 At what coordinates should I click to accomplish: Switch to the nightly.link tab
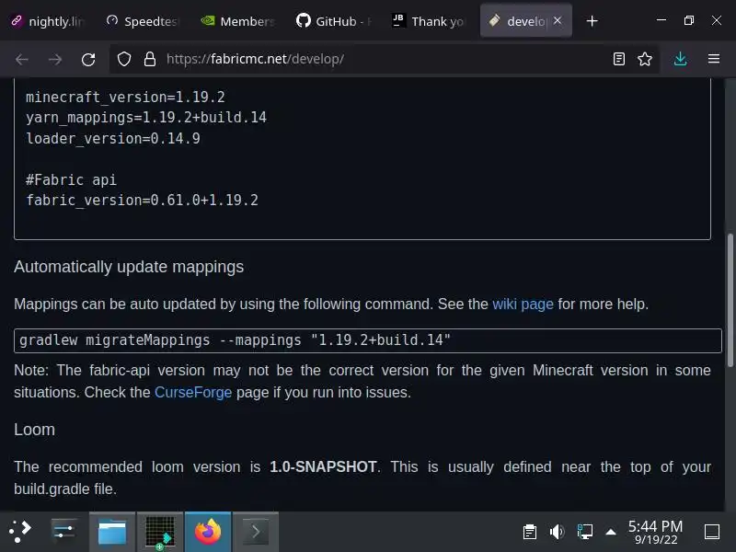click(x=49, y=21)
